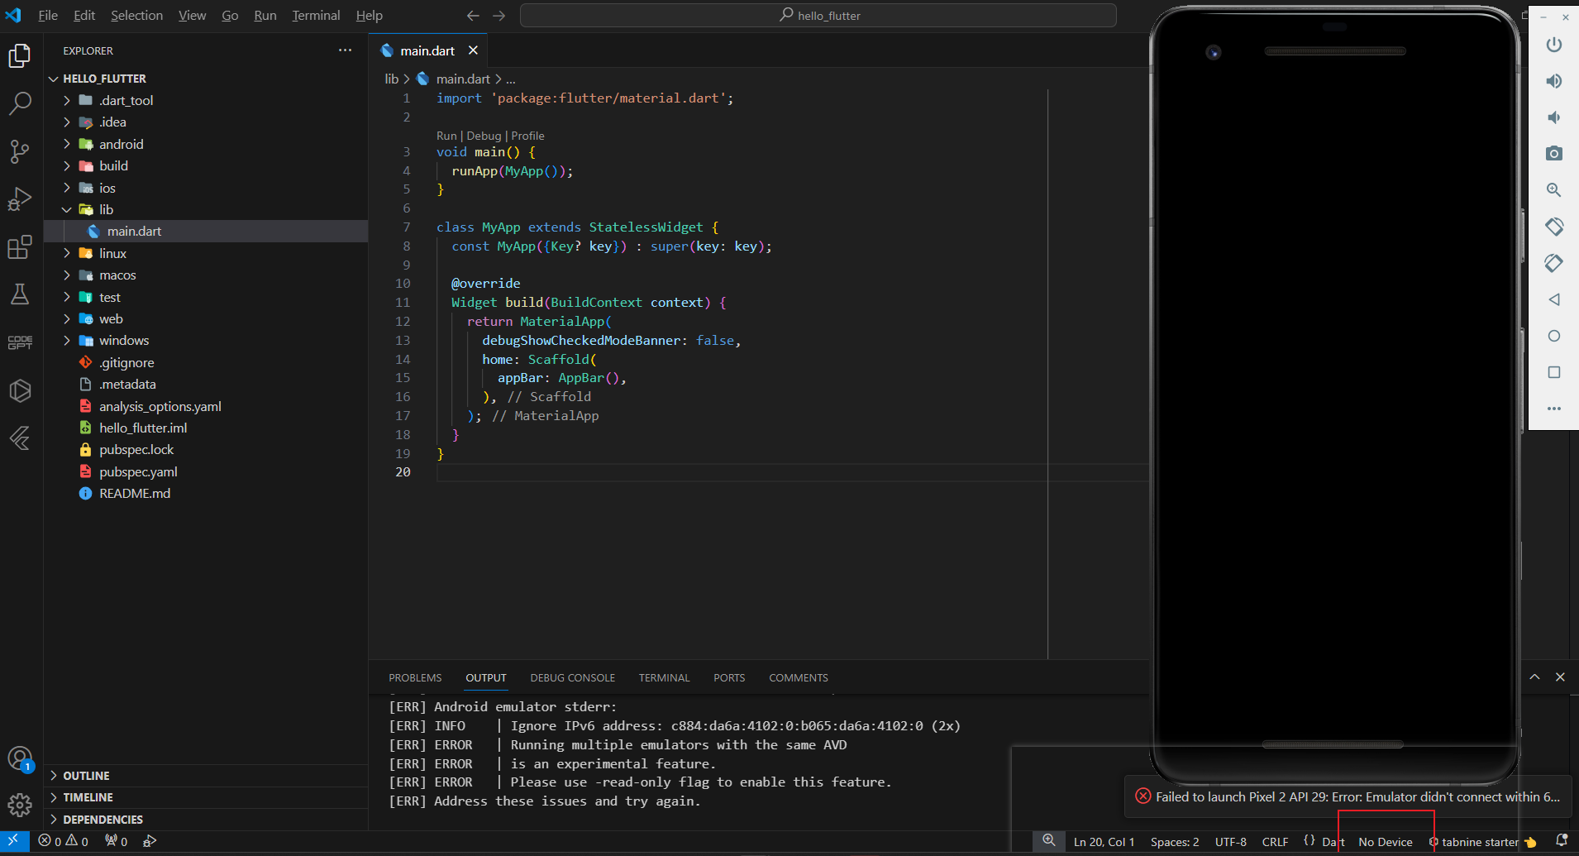Open the Terminal menu
Viewport: 1579px width, 856px height.
point(316,16)
